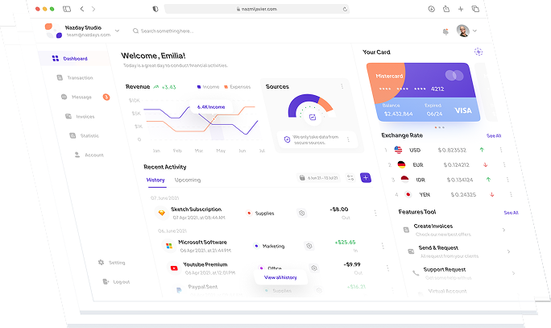The image size is (551, 328).
Task: Open the Invoices sidebar item
Action: click(x=80, y=116)
